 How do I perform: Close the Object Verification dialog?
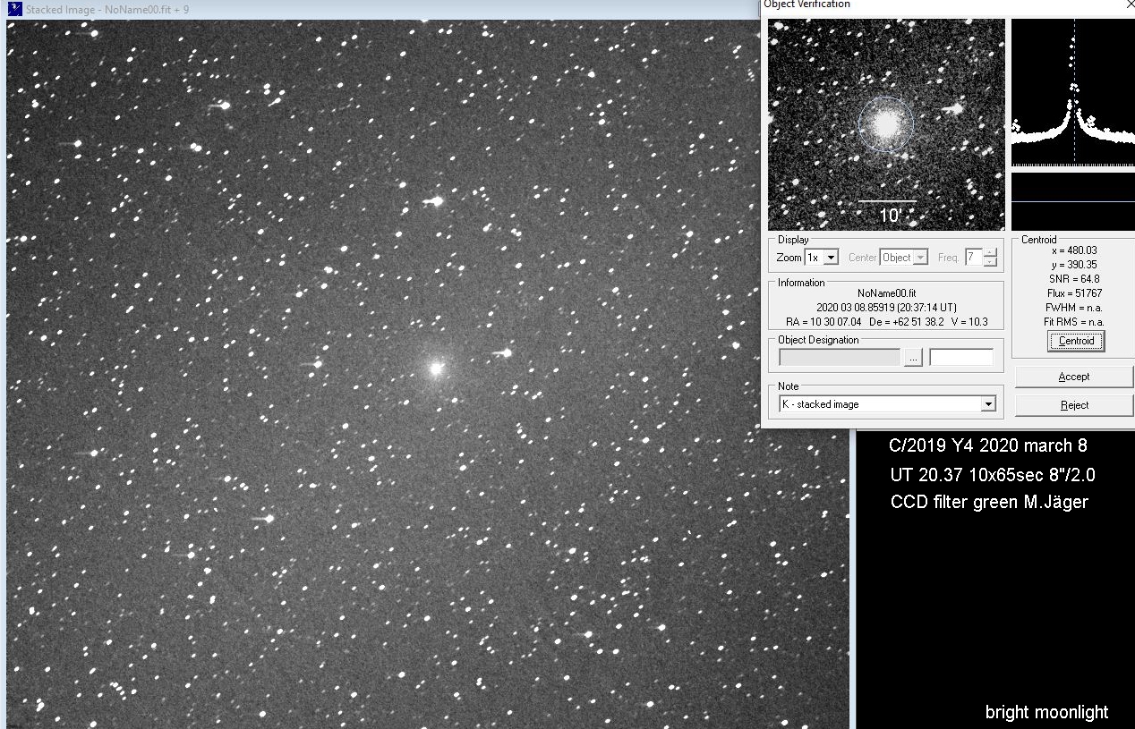[x=1130, y=4]
